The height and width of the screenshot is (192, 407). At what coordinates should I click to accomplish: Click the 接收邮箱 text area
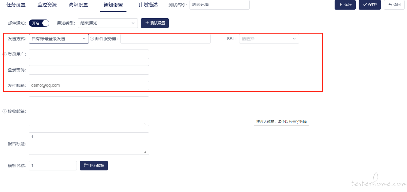click(89, 111)
